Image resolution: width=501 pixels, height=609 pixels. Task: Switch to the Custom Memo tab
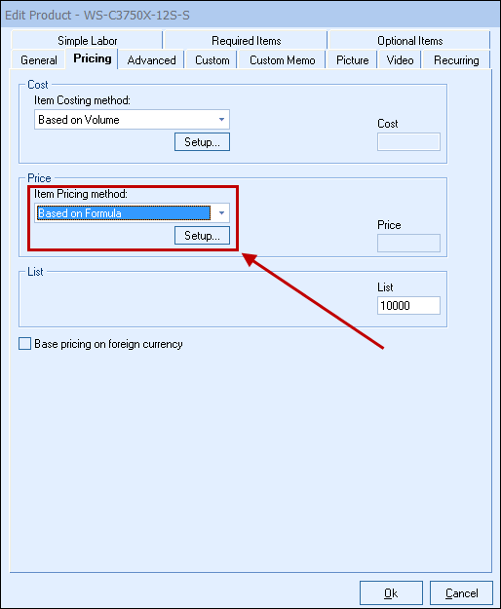pyautogui.click(x=282, y=60)
